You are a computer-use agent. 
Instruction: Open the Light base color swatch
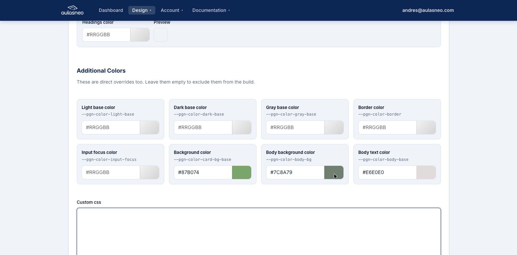pos(149,127)
